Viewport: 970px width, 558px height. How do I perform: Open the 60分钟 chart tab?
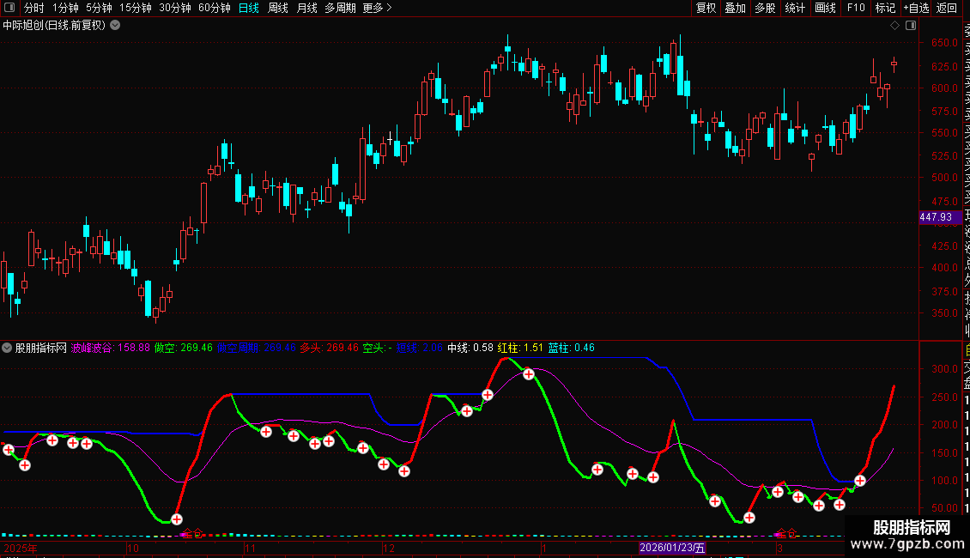215,8
